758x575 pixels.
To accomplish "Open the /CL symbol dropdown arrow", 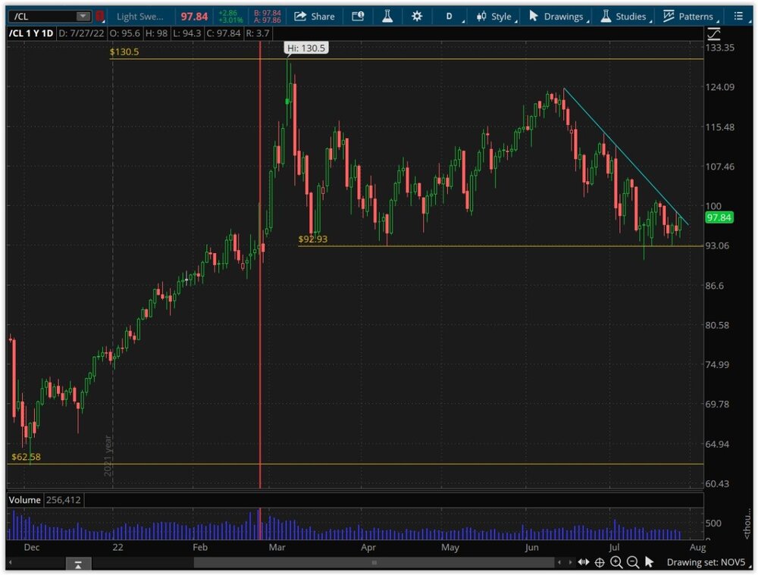I will (x=82, y=16).
